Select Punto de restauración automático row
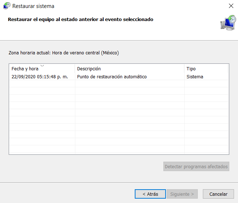The image size is (238, 203). tap(112, 77)
